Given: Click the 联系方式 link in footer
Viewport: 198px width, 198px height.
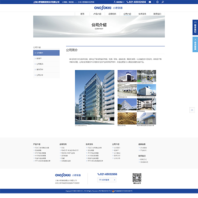Looking at the screenshot, I should 143,159.
